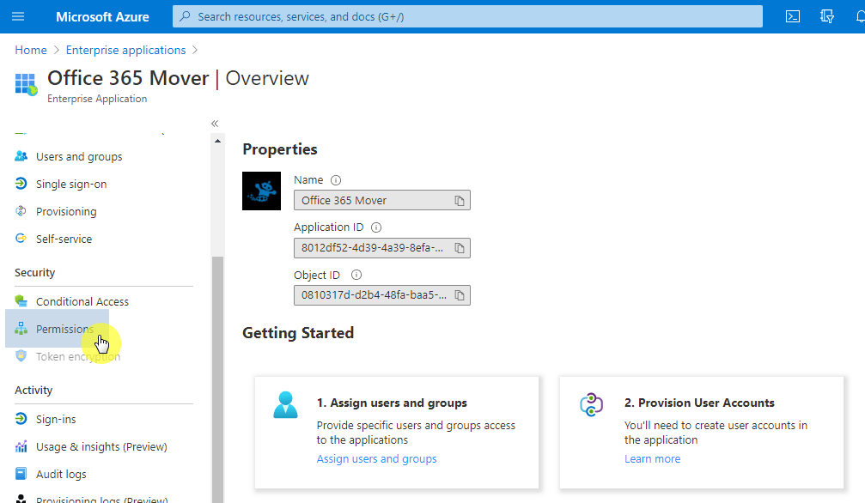Open Learn more in Provision User Accounts card
Viewport: 865px width, 503px height.
point(652,459)
